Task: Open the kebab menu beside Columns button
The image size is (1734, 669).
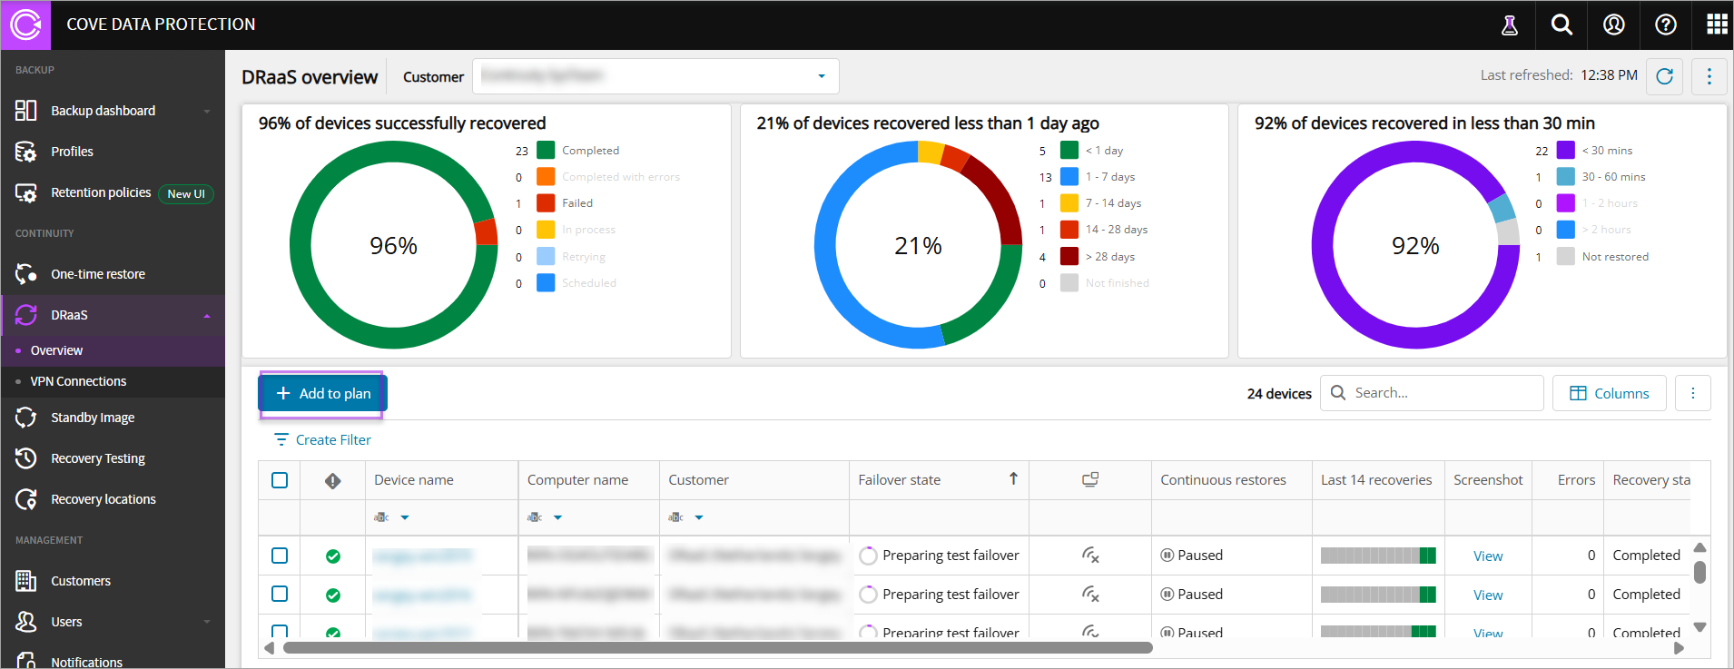Action: click(x=1692, y=393)
